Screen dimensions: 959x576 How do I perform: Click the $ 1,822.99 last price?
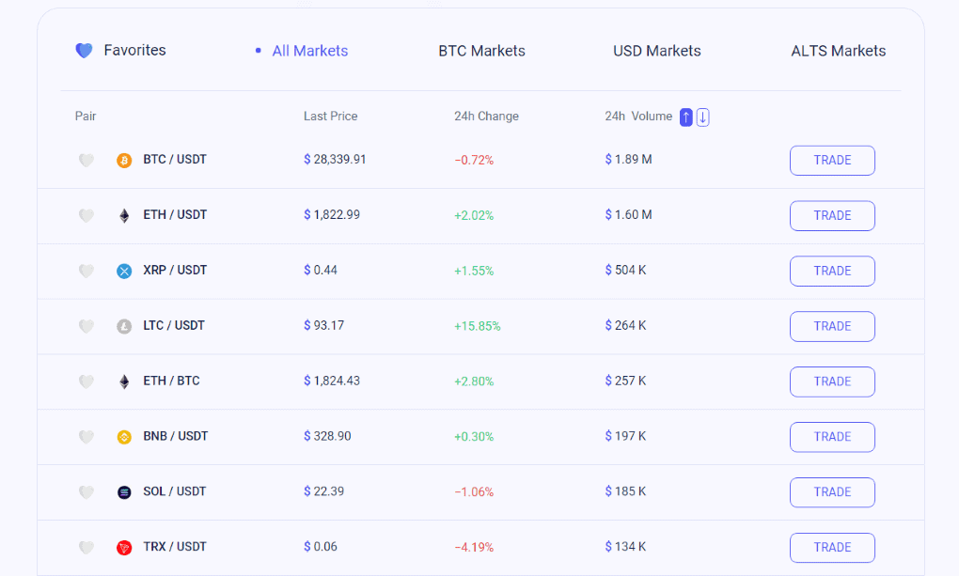click(x=332, y=214)
